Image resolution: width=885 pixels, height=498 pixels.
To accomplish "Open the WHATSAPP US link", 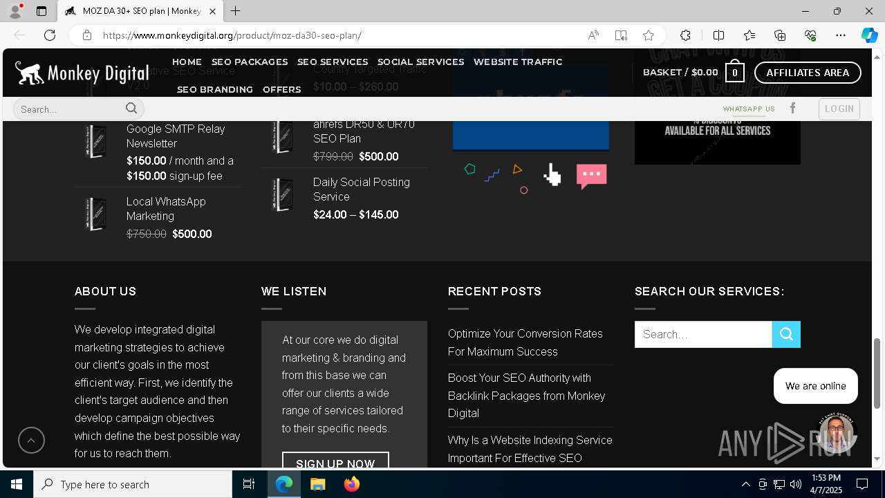I will point(749,109).
